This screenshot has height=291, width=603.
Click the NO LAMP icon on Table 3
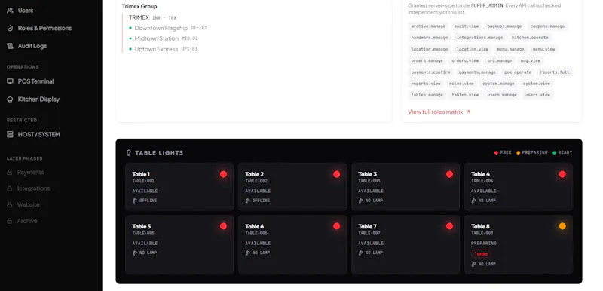[x=361, y=201]
